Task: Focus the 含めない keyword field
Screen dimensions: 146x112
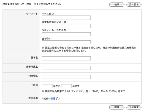Action: coord(66,42)
